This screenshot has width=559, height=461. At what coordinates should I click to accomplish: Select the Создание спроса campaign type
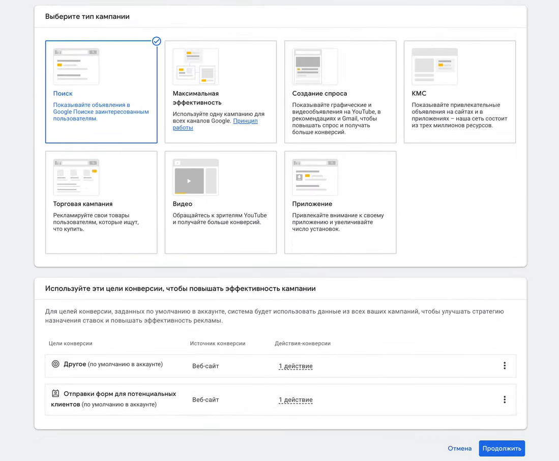click(340, 92)
